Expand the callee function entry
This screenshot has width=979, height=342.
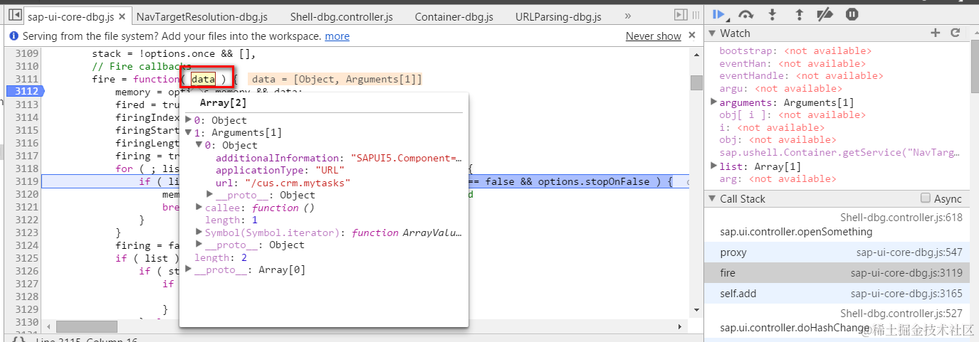[199, 208]
